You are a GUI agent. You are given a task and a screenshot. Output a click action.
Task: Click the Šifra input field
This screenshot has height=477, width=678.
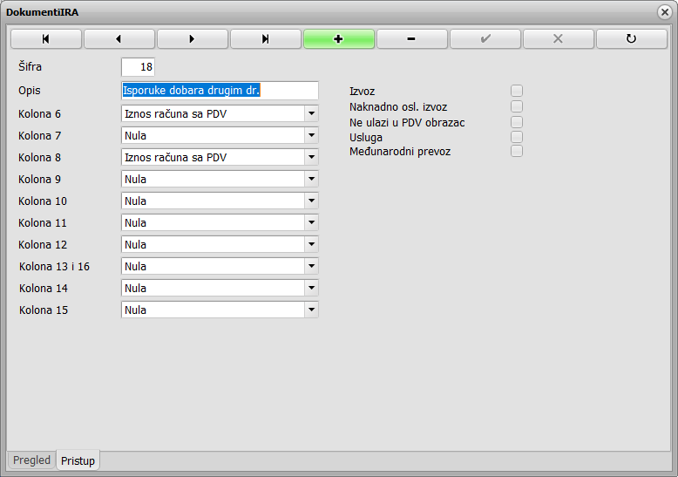point(138,66)
